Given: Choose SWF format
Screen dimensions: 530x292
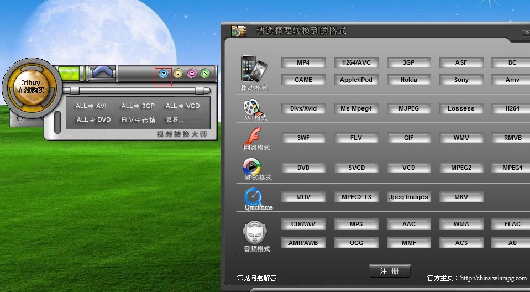Looking at the screenshot, I should (303, 138).
